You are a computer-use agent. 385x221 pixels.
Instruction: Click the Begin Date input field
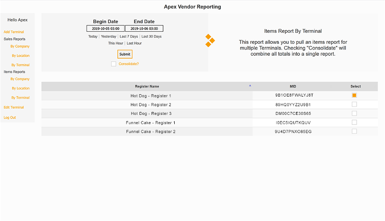pyautogui.click(x=105, y=28)
